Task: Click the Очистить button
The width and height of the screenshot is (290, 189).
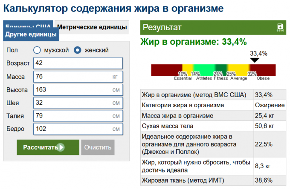Action: point(98,148)
